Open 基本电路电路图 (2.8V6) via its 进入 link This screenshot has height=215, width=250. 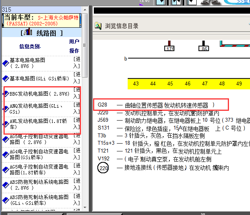(x=77, y=62)
